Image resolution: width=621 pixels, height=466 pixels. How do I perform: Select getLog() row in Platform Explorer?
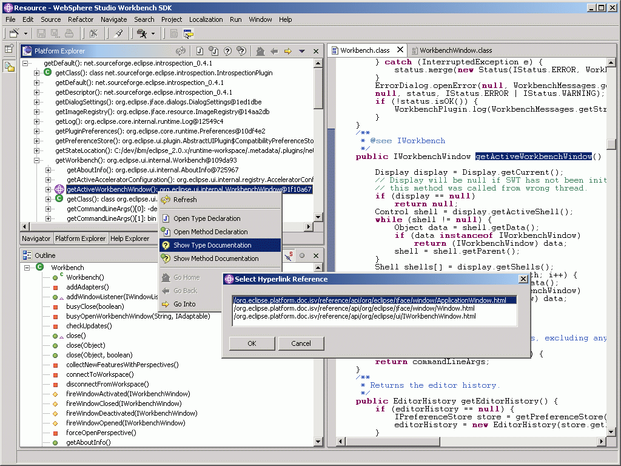139,121
